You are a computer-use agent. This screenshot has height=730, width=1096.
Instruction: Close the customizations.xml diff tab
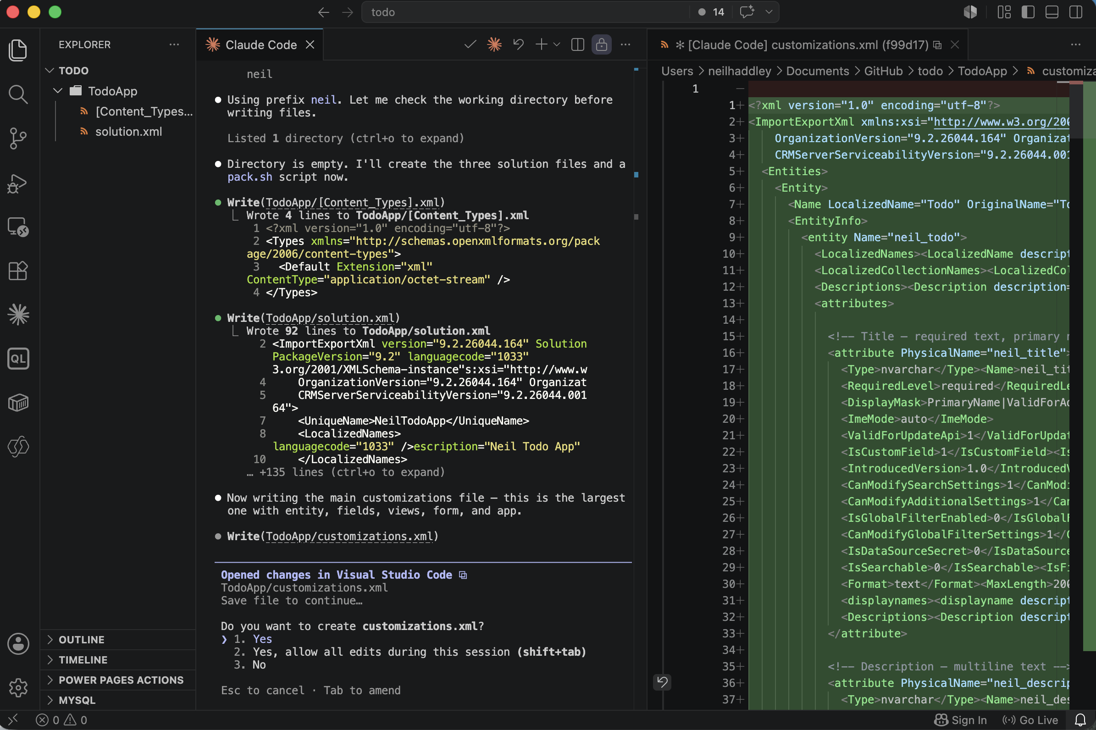point(954,44)
